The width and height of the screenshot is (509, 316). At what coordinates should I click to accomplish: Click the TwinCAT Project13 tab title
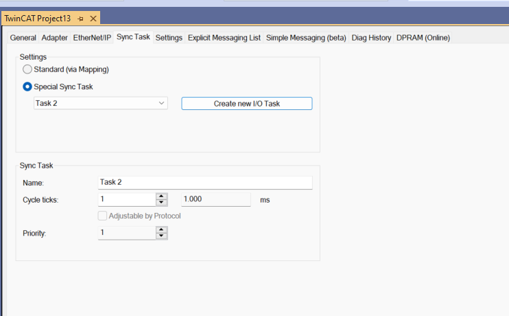tap(37, 19)
